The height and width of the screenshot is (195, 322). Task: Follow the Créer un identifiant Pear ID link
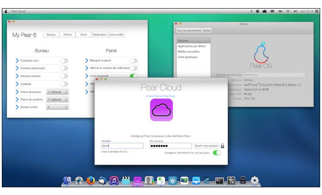point(115,151)
